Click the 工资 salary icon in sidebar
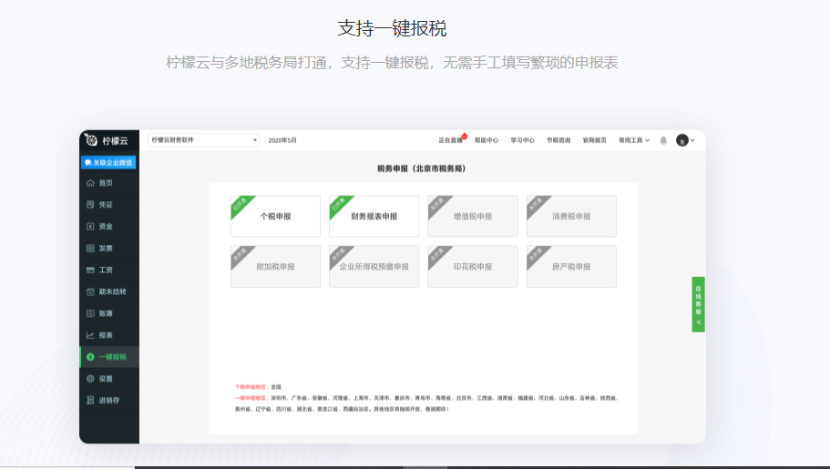The image size is (830, 469). click(90, 270)
